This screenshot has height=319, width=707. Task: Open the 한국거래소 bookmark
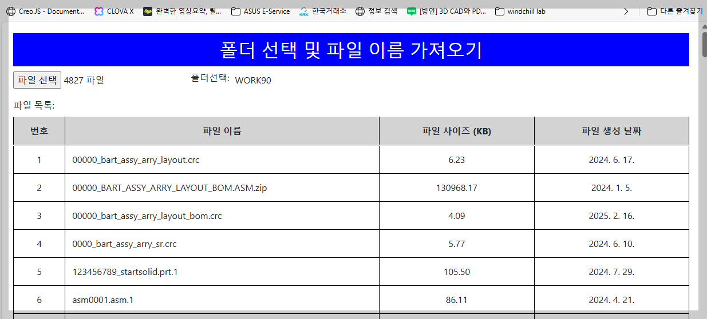[323, 11]
